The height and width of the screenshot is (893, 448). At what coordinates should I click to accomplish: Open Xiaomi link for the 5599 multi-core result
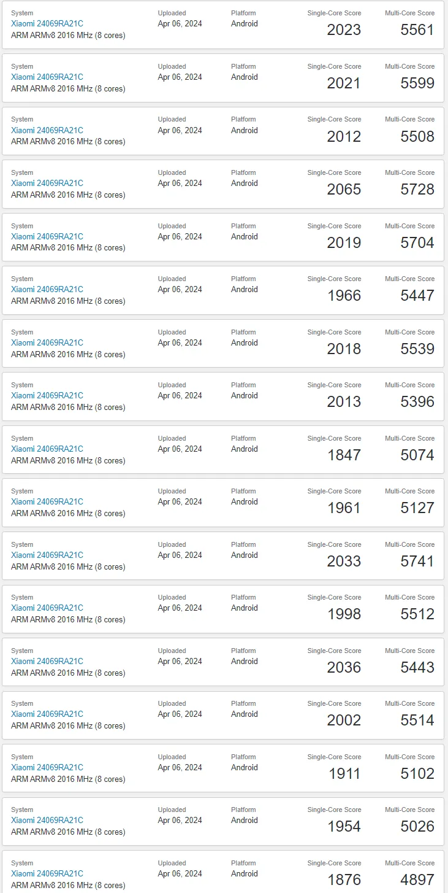[x=47, y=77]
